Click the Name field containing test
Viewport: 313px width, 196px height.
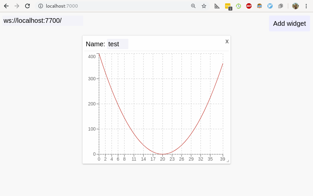118,44
